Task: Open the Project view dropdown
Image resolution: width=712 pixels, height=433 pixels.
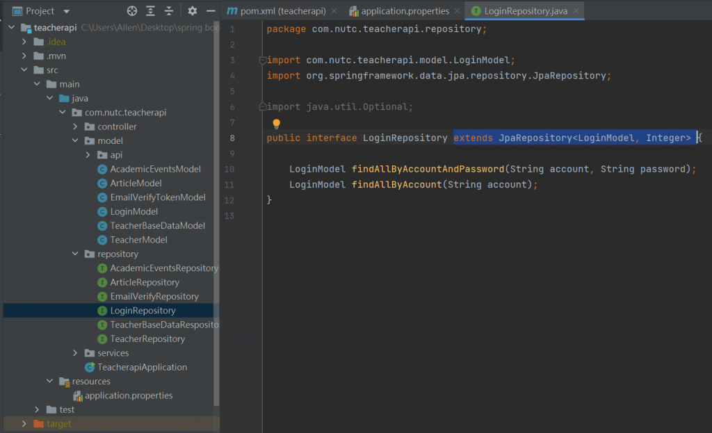Action: click(67, 11)
